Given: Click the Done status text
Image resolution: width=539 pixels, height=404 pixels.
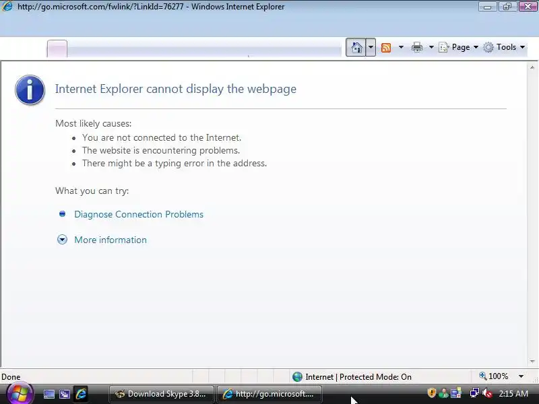Looking at the screenshot, I should [11, 377].
